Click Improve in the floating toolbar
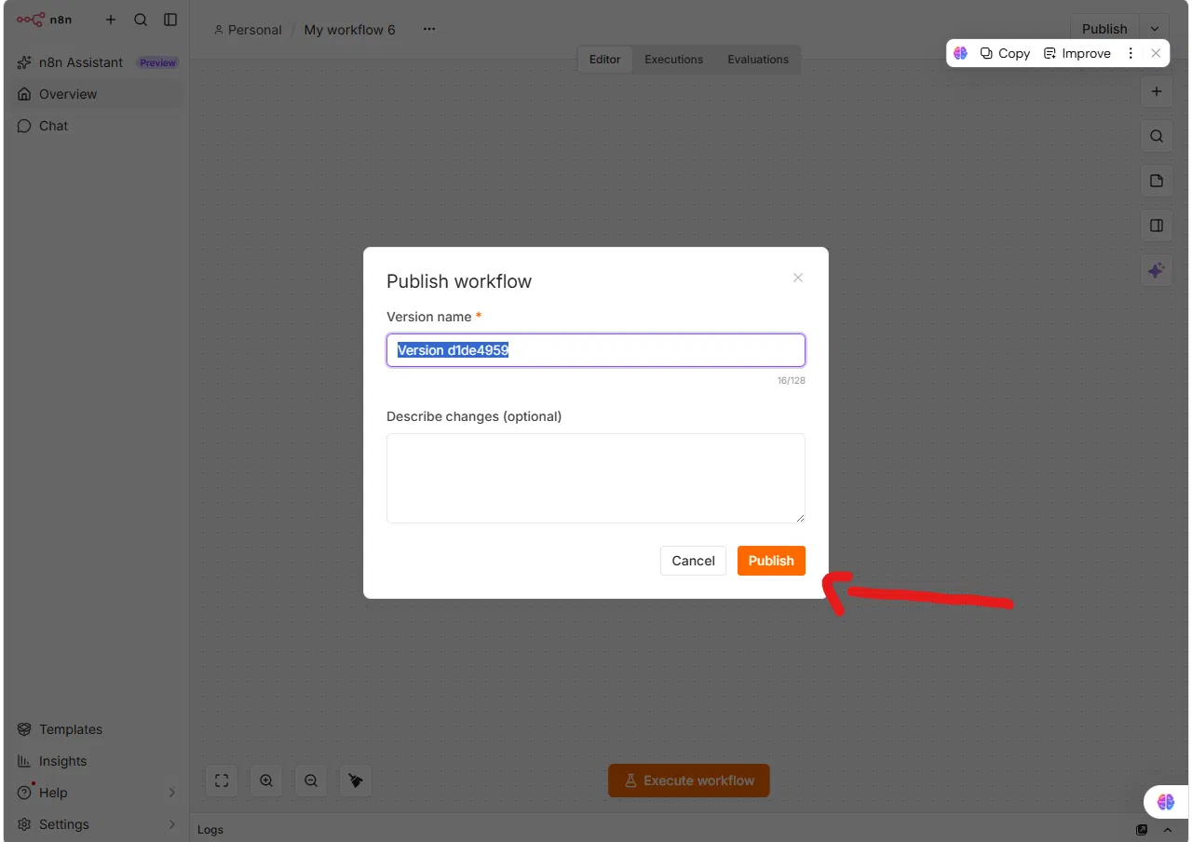Screen dimensions: 1192x842 [x=1077, y=53]
